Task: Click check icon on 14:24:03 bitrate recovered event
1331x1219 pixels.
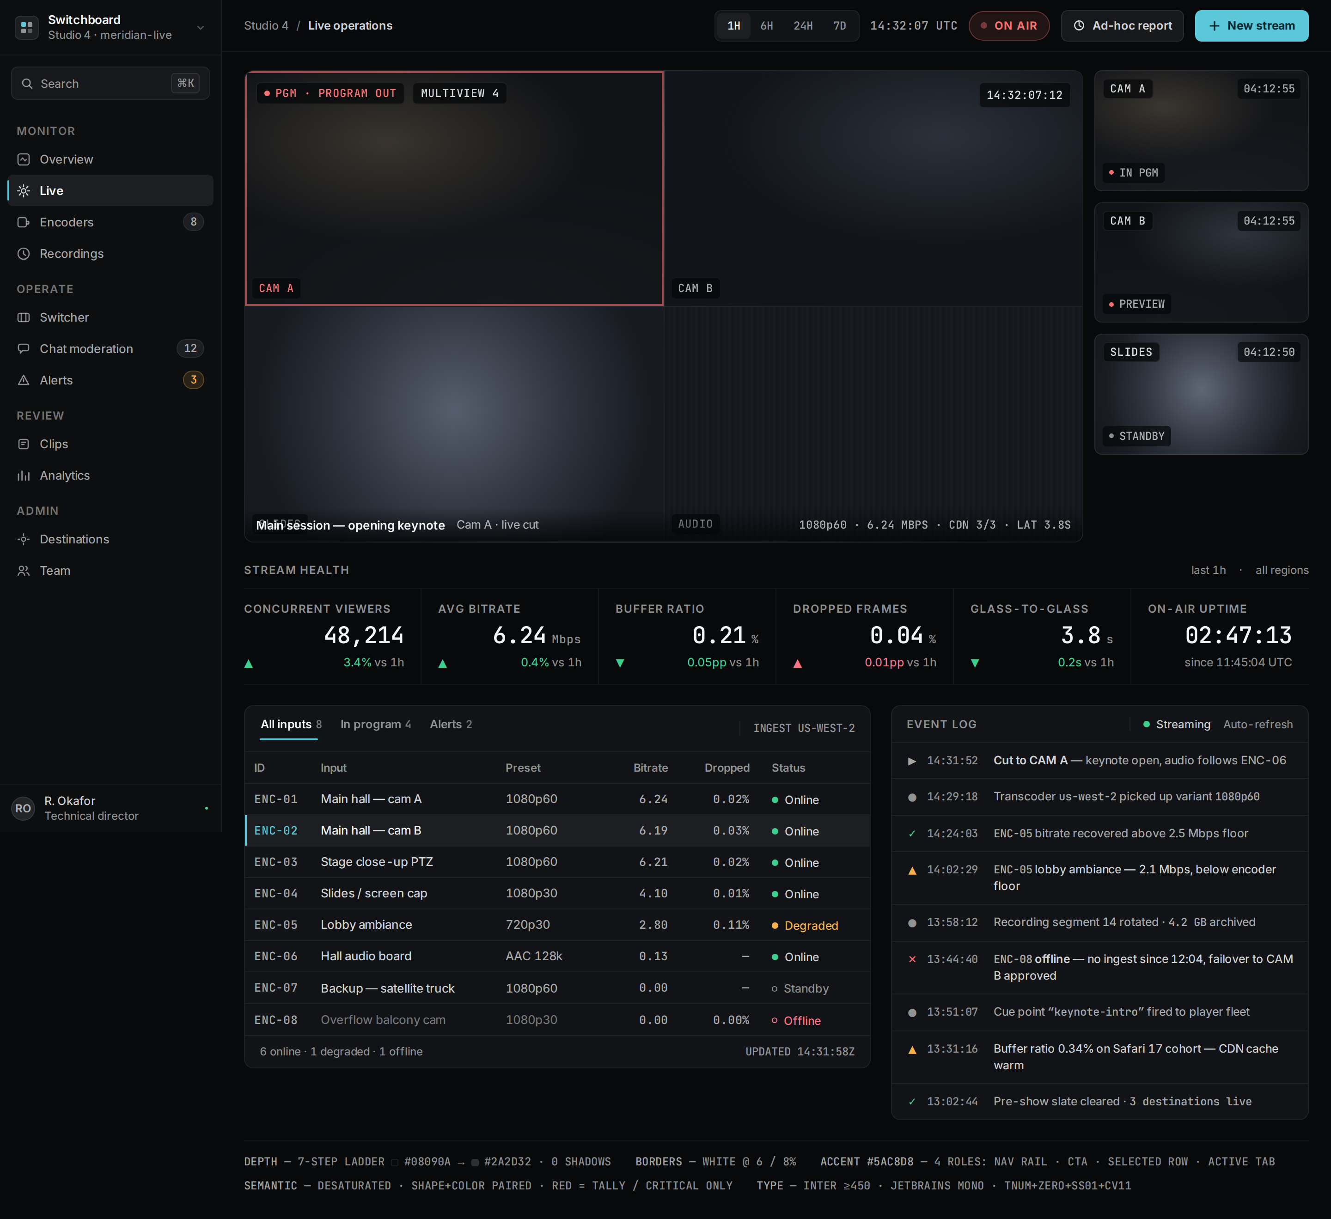Action: pos(912,834)
